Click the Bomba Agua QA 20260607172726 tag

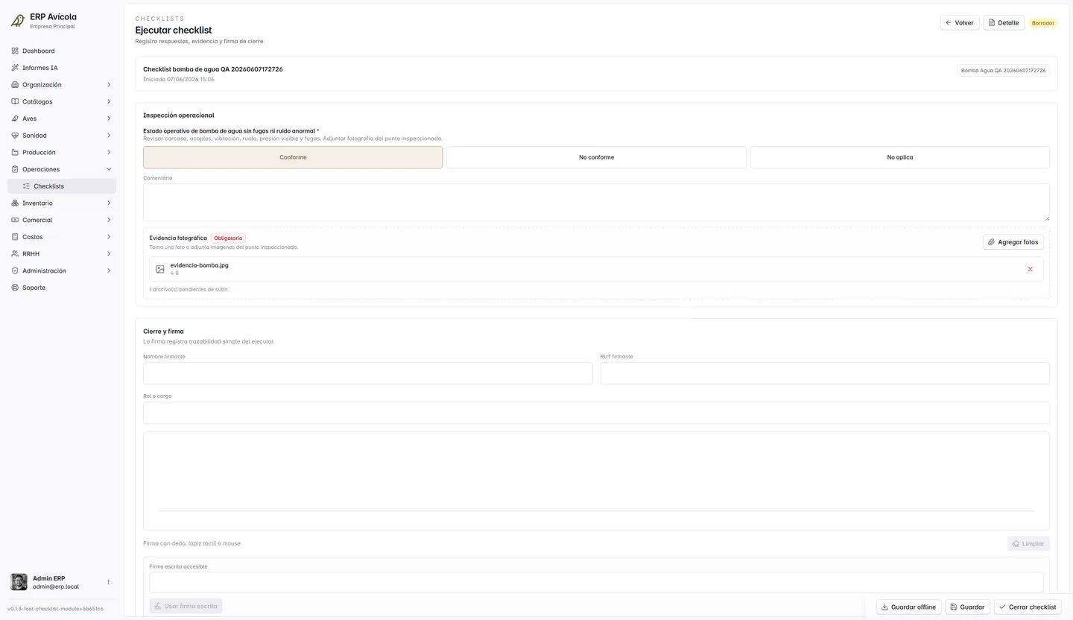(x=1003, y=71)
